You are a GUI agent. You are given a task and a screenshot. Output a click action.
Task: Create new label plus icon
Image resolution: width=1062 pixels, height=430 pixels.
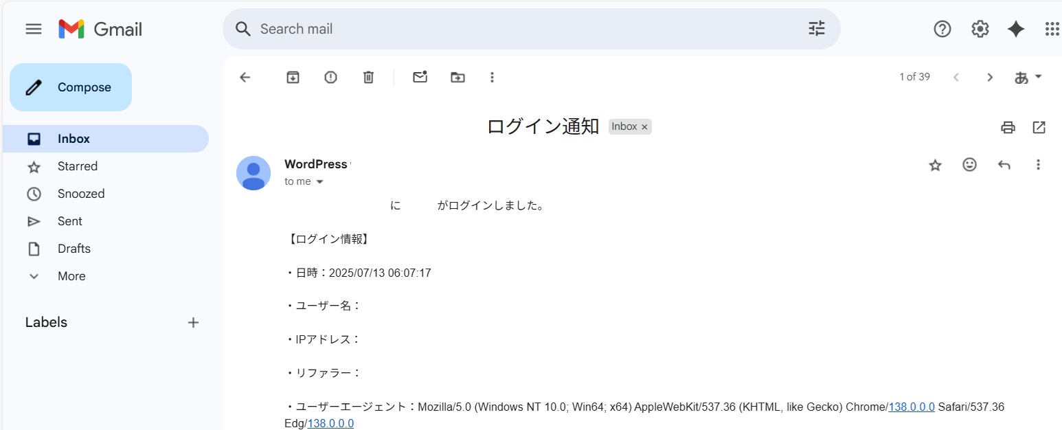tap(194, 322)
